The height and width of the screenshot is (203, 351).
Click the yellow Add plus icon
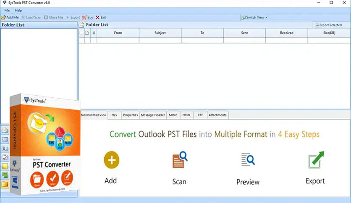pos(112,160)
